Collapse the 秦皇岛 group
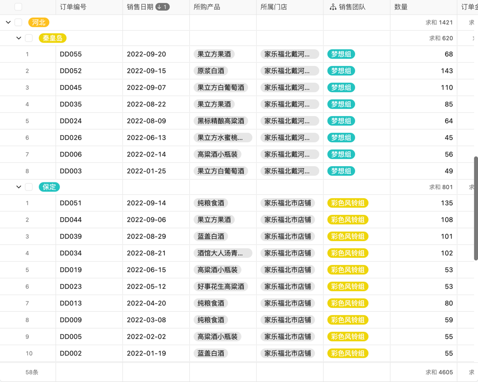Screen dimensions: 478x382 [x=18, y=38]
